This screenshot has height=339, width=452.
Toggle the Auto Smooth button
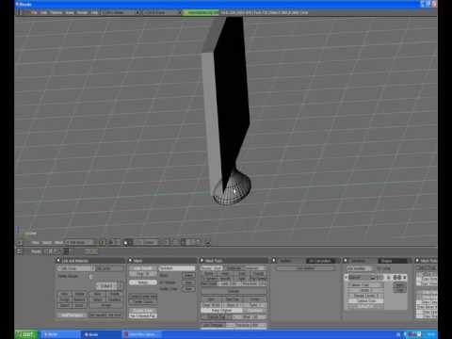(x=143, y=268)
